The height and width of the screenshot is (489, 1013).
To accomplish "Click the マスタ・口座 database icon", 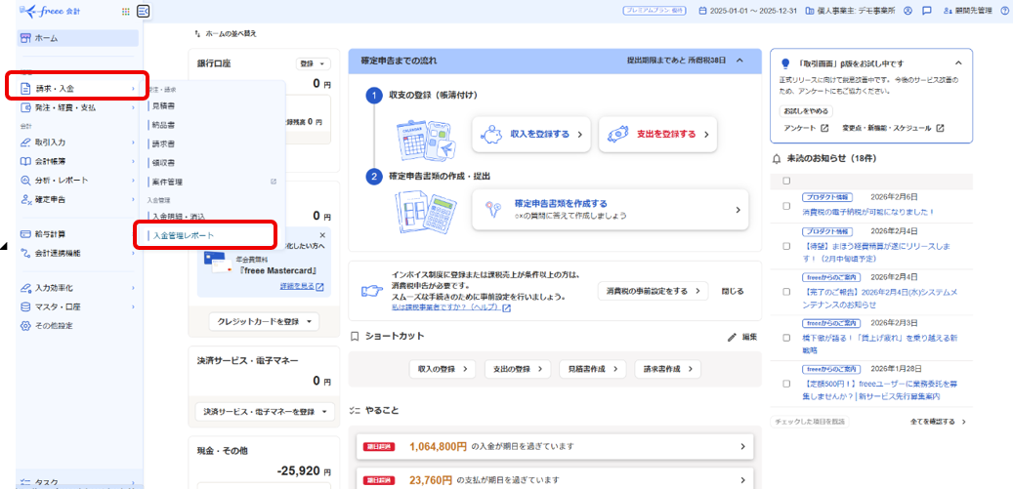I will [25, 306].
